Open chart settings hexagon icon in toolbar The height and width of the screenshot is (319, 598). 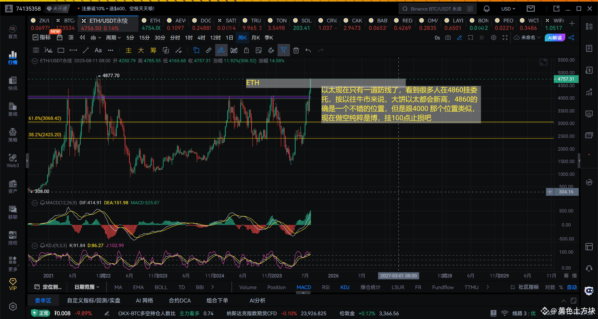(494, 38)
